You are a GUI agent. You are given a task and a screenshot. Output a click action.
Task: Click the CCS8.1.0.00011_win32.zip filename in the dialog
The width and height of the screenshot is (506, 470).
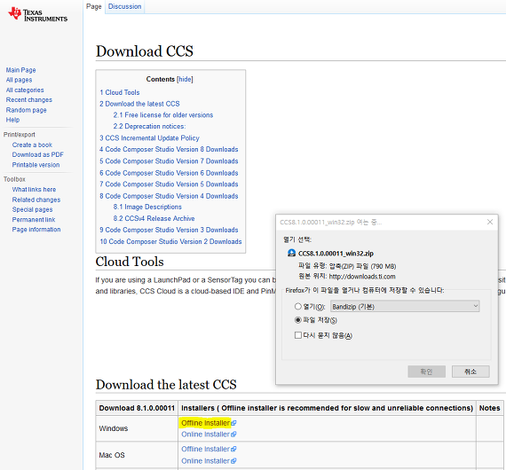click(x=336, y=254)
